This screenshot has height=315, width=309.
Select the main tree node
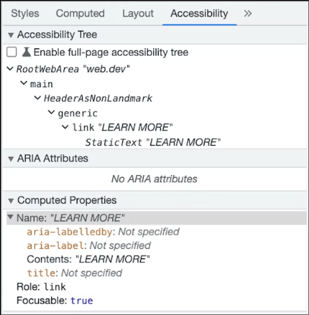[42, 84]
